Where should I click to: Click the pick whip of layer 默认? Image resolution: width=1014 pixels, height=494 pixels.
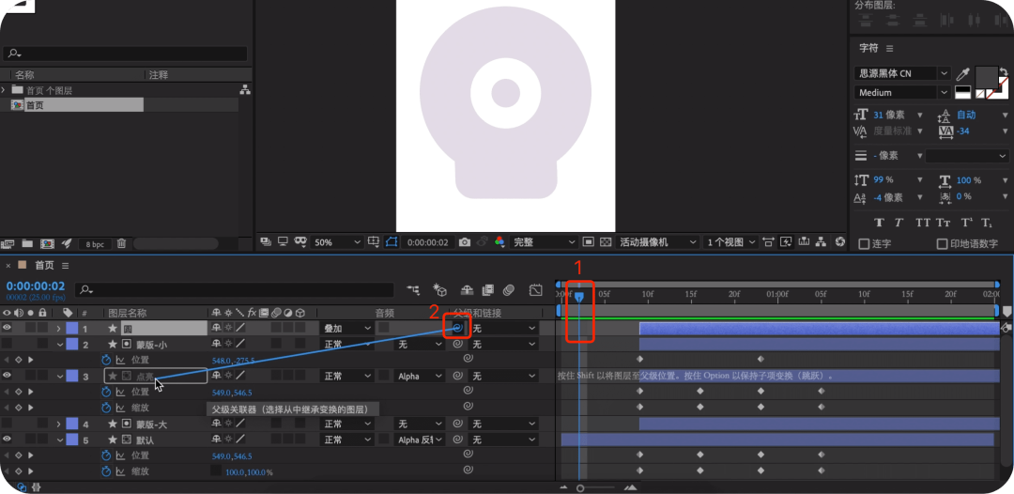tap(456, 440)
